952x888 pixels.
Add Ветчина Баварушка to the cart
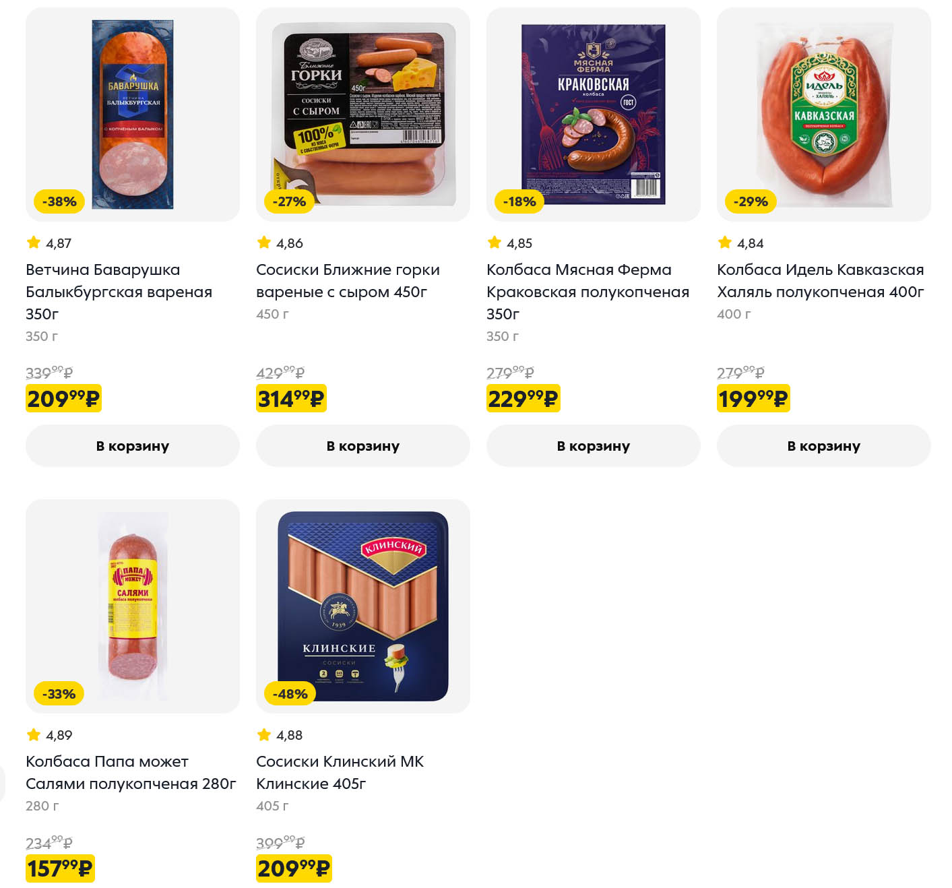pos(133,446)
